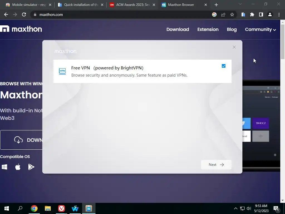Viewport: 285px width, 214px height.
Task: Click the VPN icon in dialog
Action: (62, 71)
